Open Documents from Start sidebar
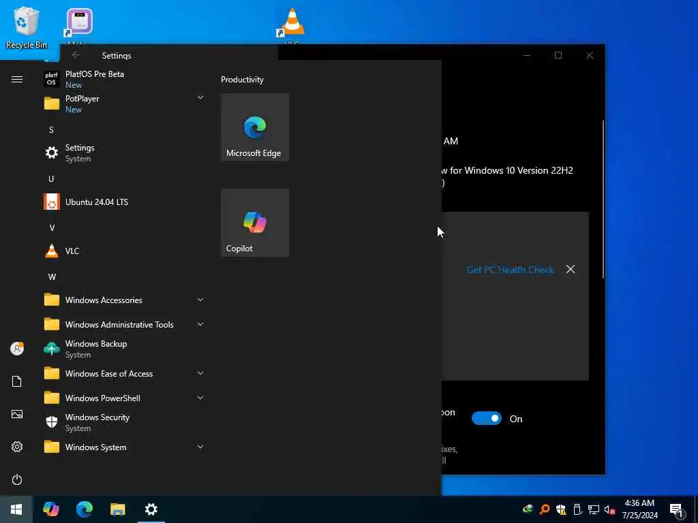698x523 pixels. [x=17, y=381]
